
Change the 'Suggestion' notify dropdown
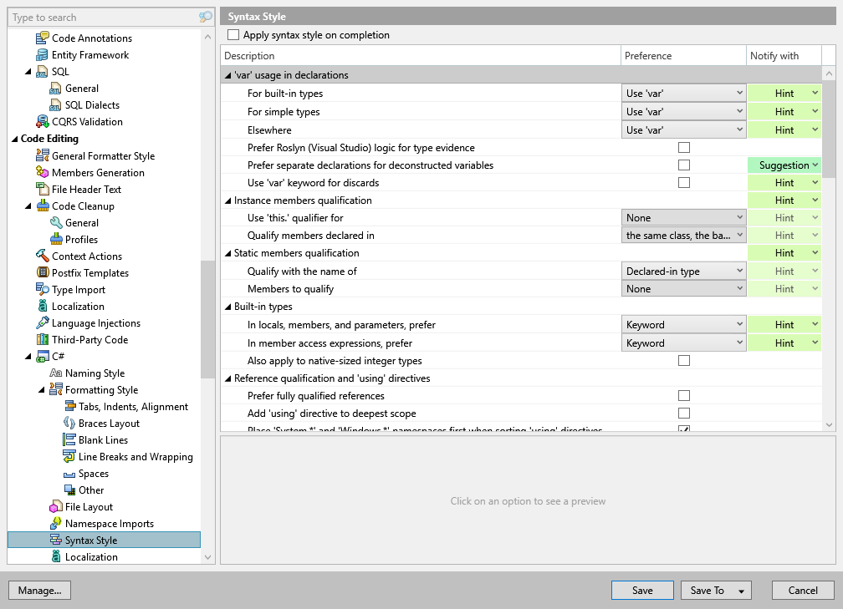click(x=784, y=165)
